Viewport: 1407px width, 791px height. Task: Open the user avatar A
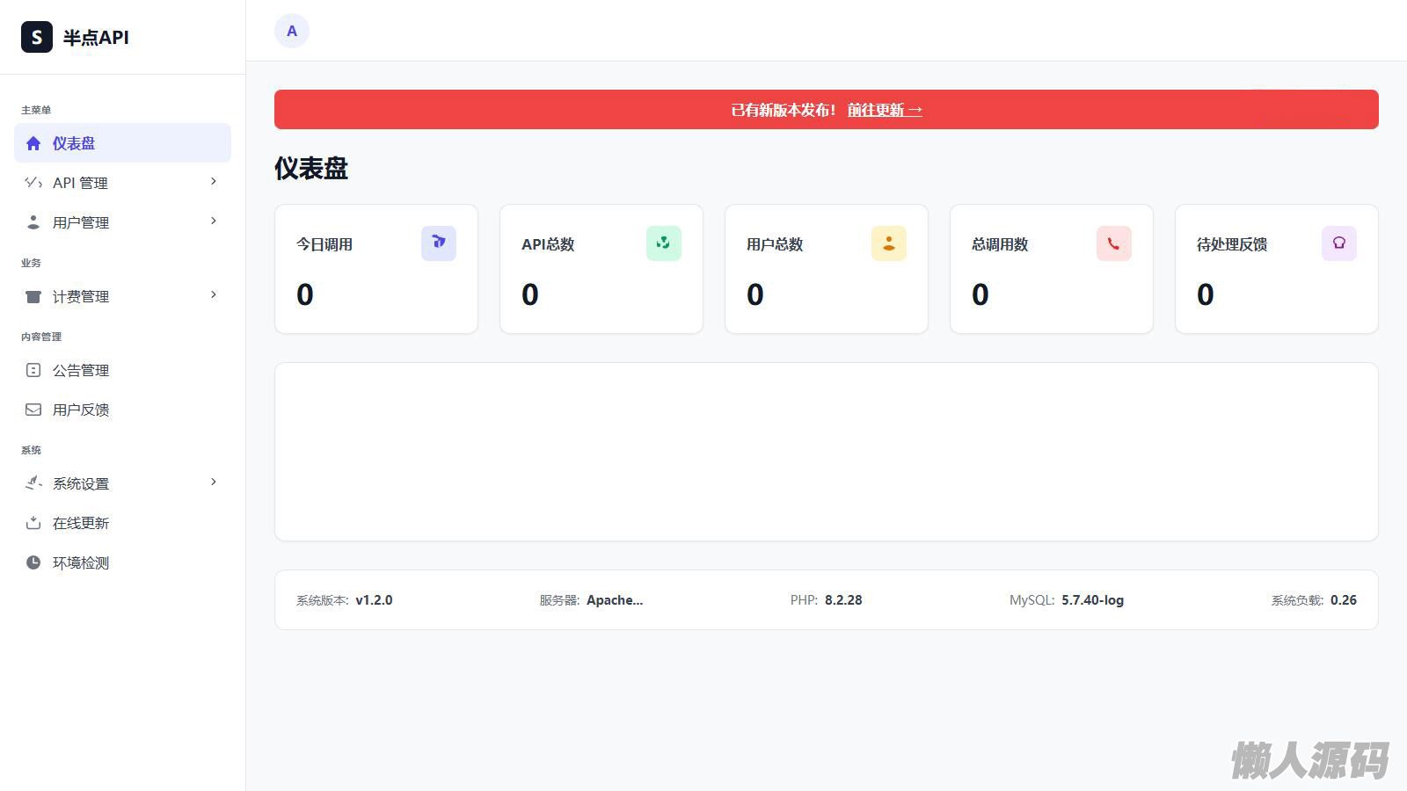click(x=292, y=31)
